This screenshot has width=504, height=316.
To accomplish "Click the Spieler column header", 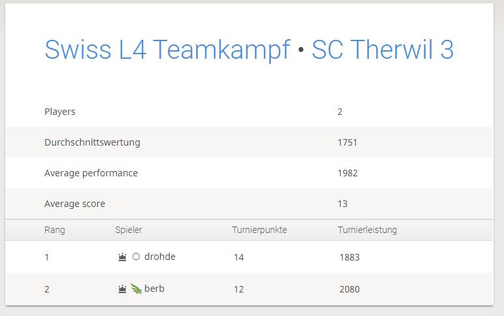I will click(x=129, y=230).
